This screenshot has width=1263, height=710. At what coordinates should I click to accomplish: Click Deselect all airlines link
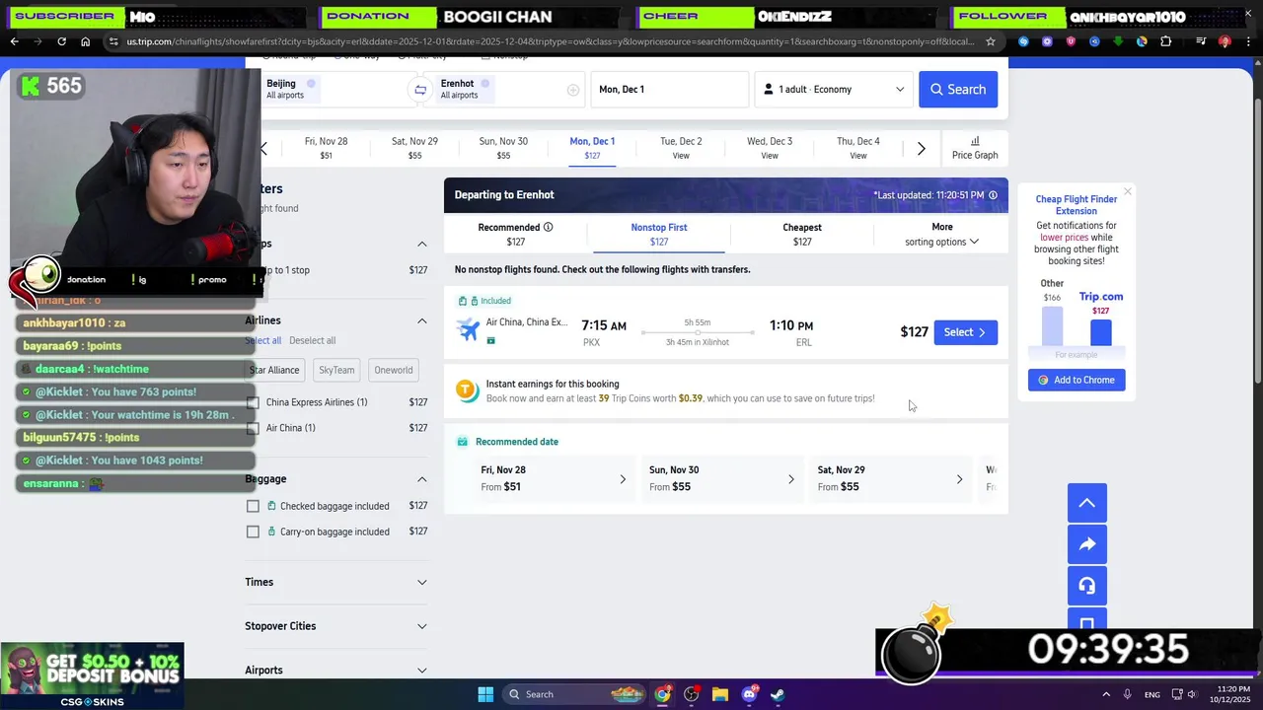(x=313, y=340)
